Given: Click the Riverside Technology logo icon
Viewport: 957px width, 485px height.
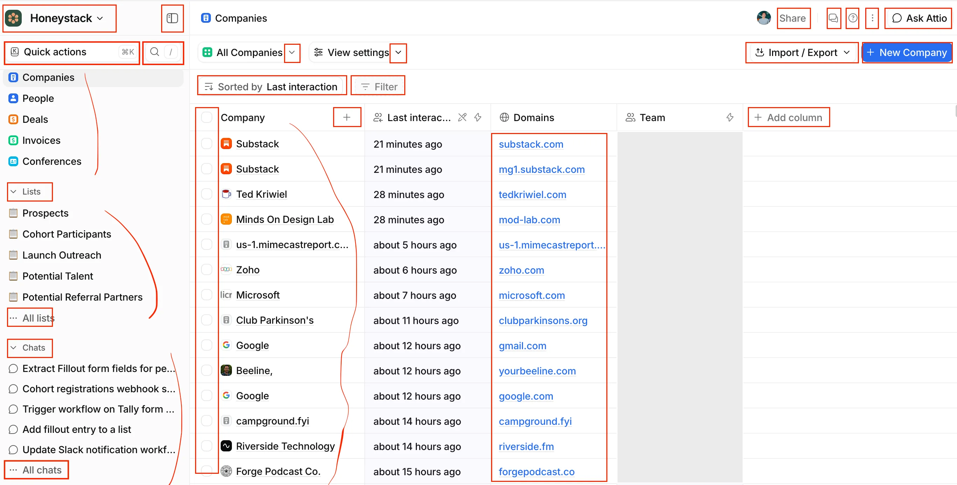Looking at the screenshot, I should [226, 446].
